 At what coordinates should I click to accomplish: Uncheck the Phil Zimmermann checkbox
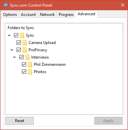[x=24, y=65]
